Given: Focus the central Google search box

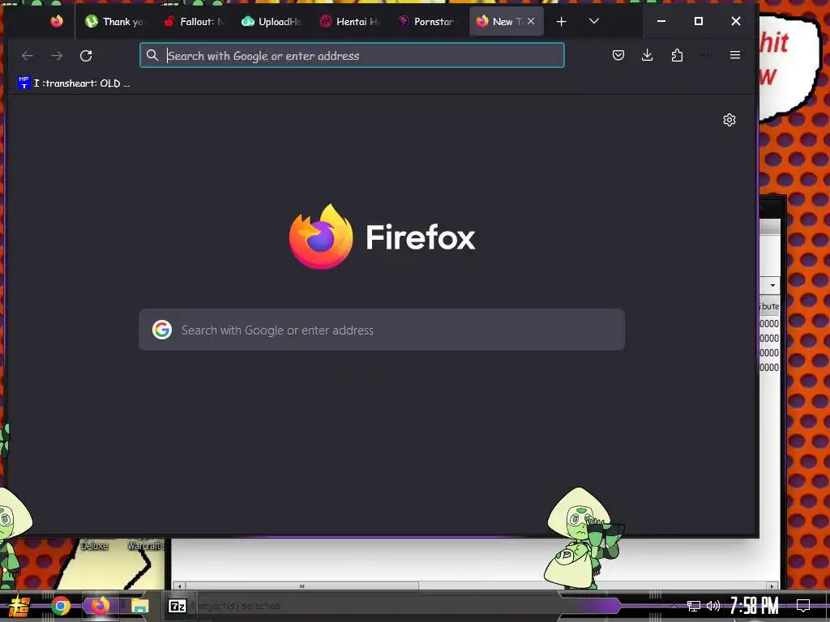Looking at the screenshot, I should point(382,330).
